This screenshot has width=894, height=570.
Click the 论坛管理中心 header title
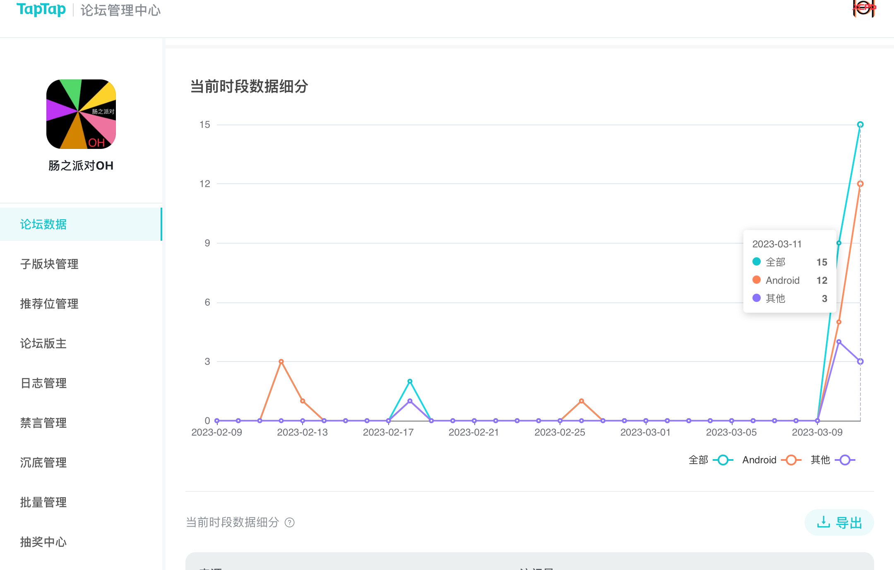[120, 10]
